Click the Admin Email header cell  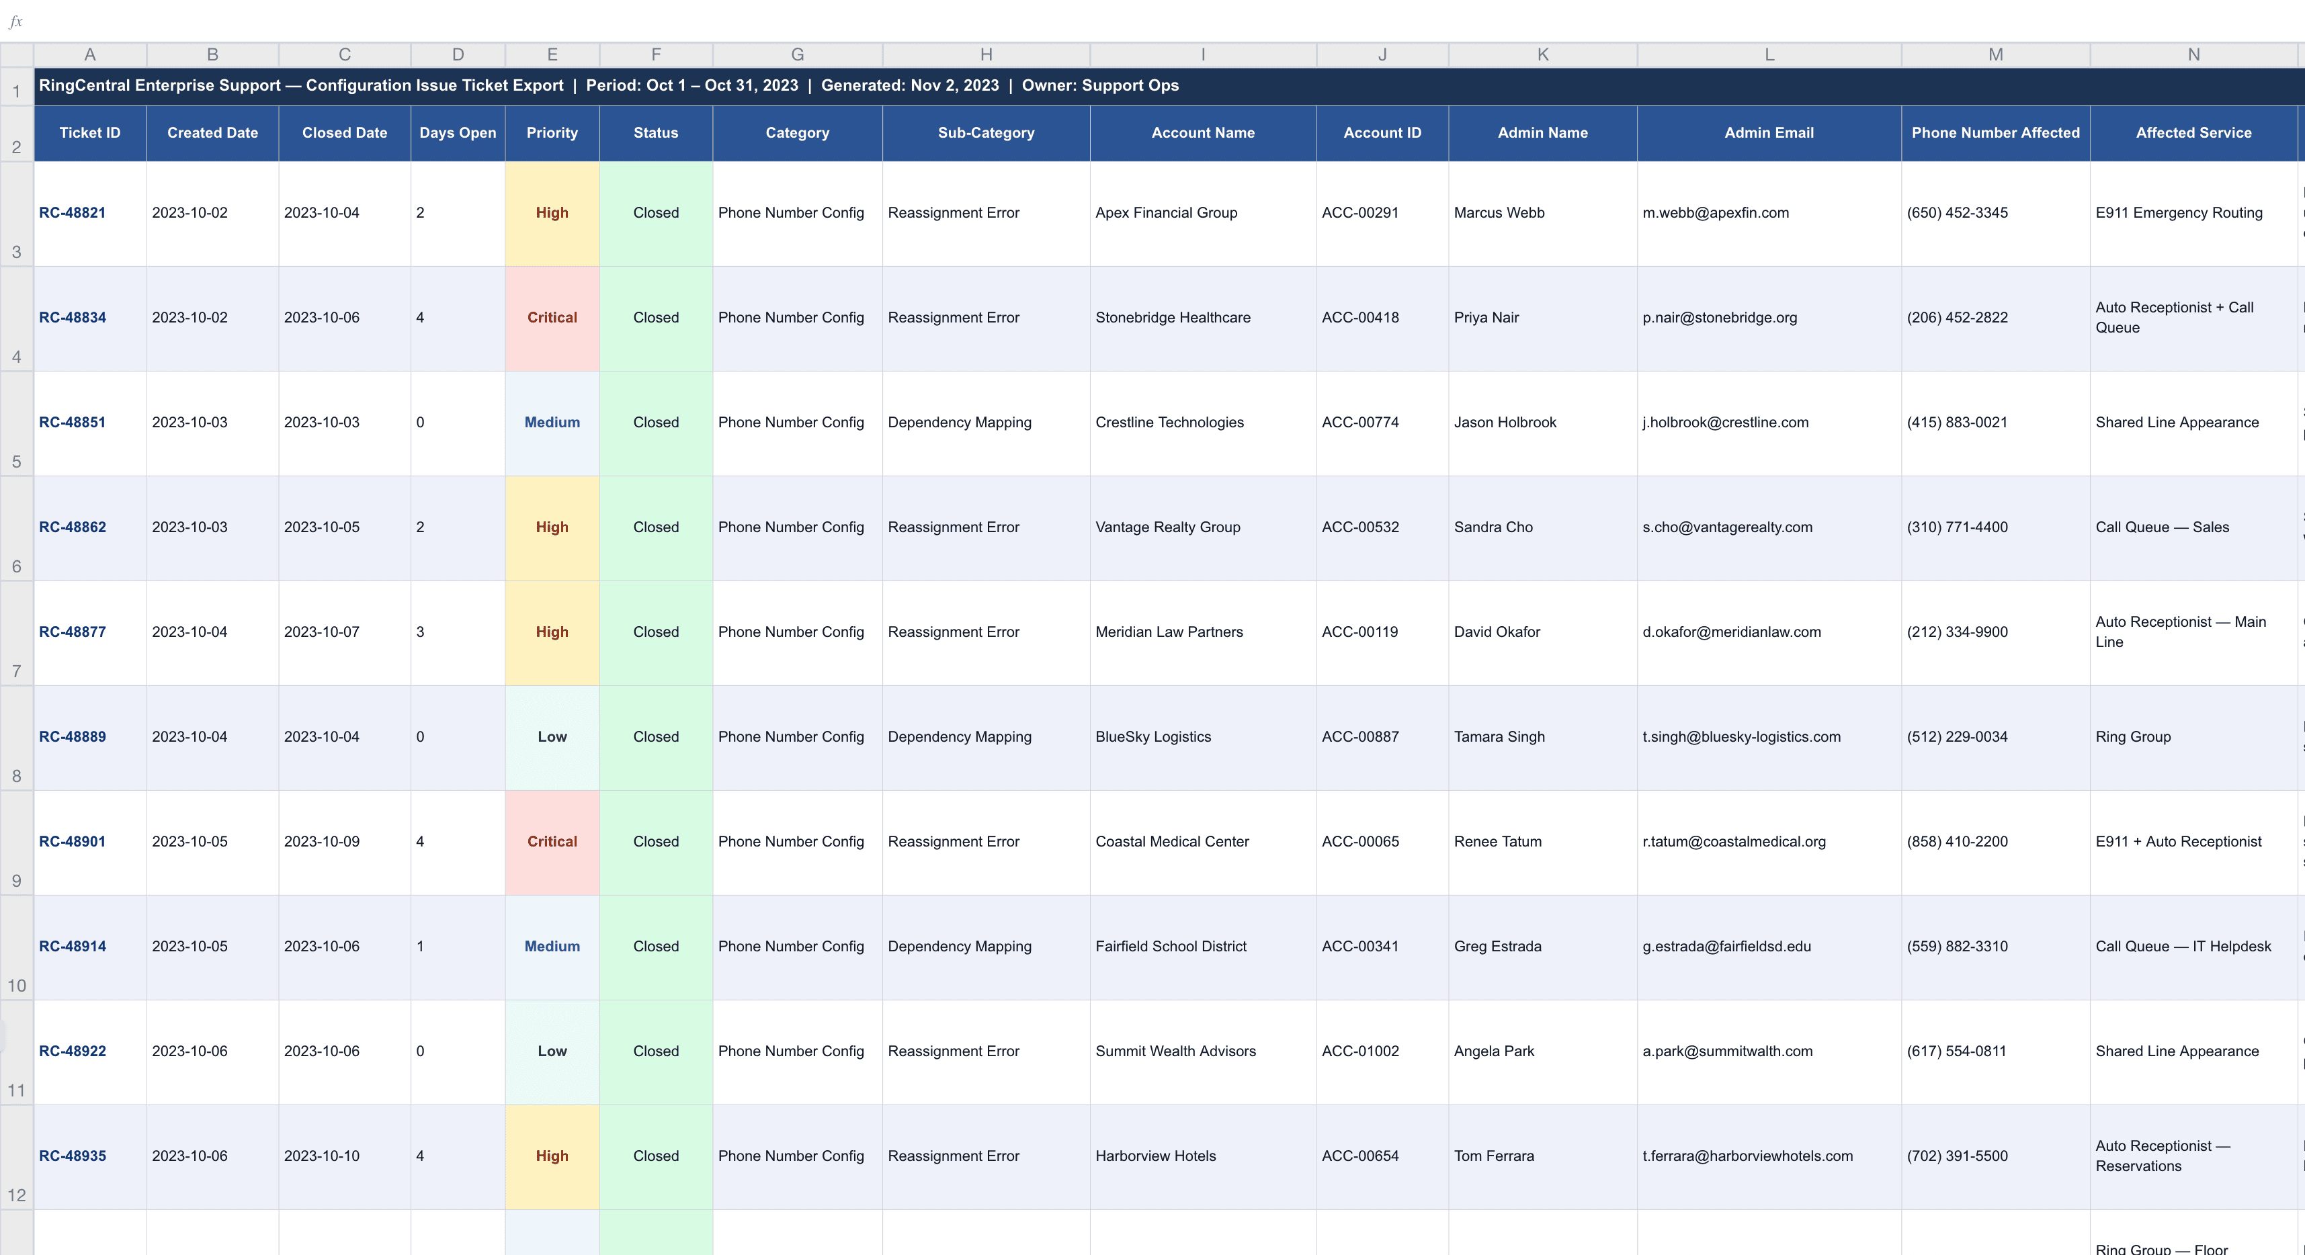(x=1768, y=132)
